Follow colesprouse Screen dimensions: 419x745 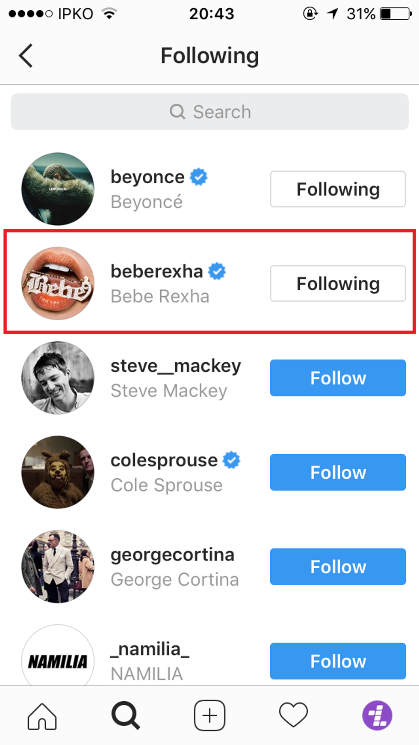coord(338,472)
